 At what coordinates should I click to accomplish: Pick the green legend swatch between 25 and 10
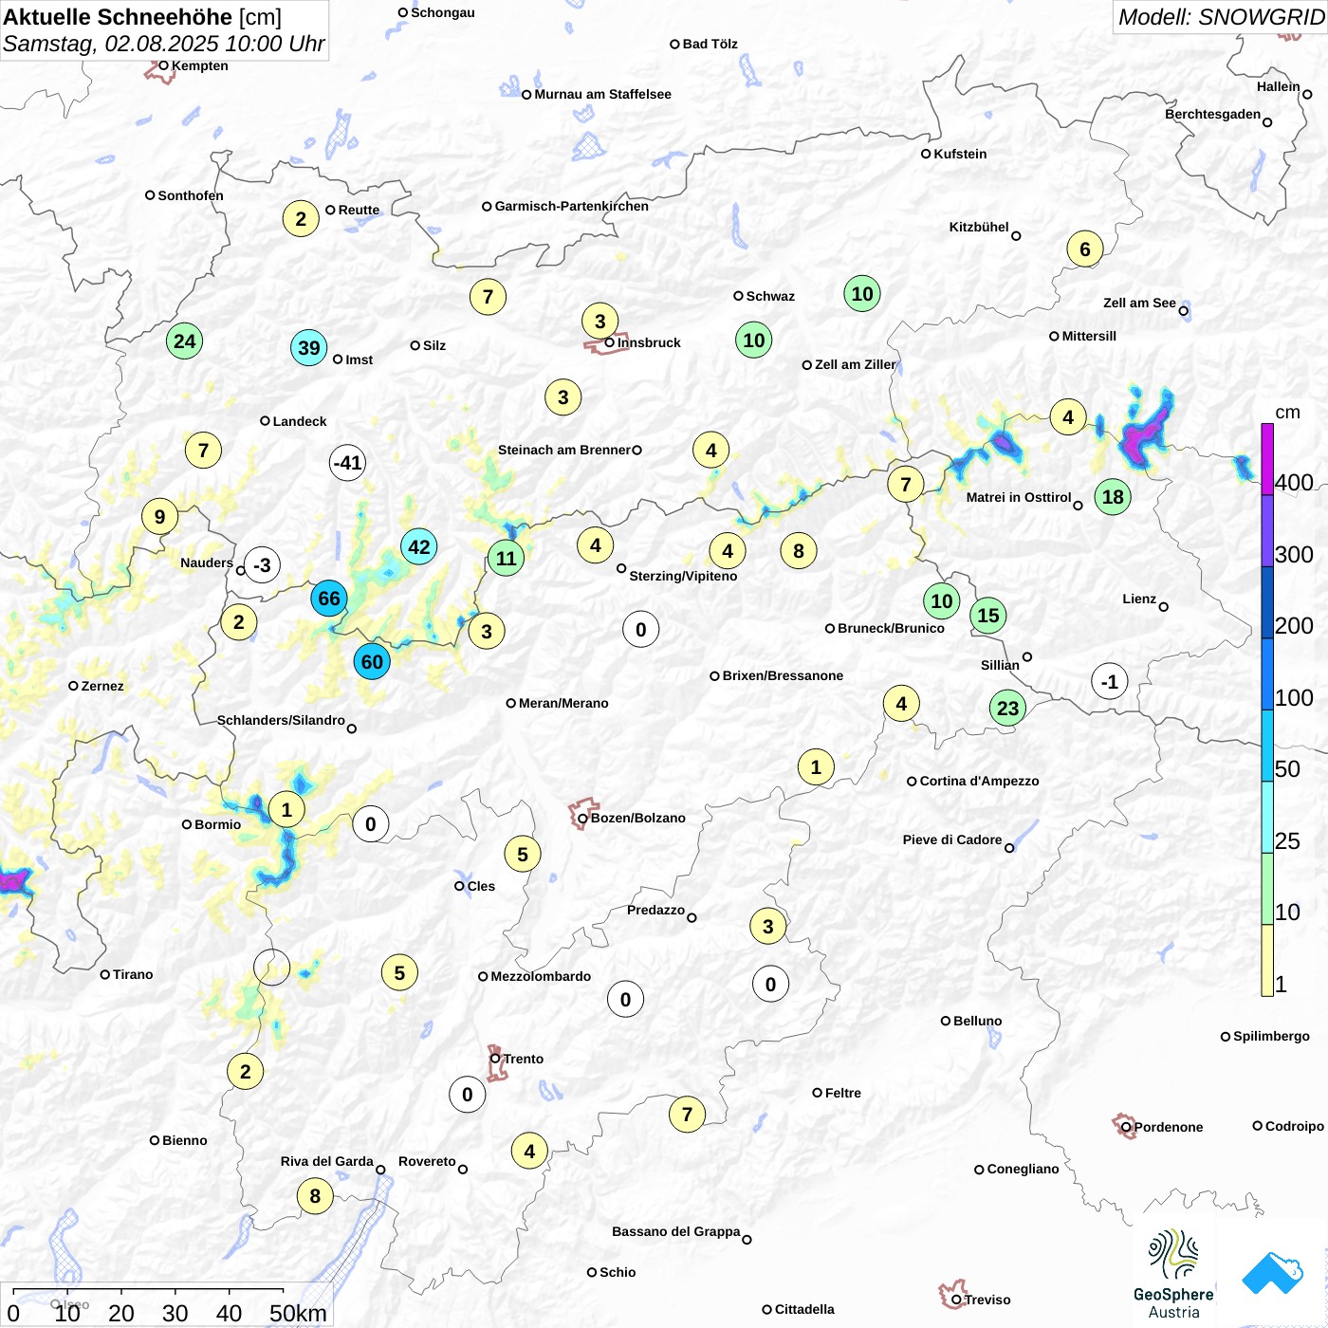[x=1267, y=889]
